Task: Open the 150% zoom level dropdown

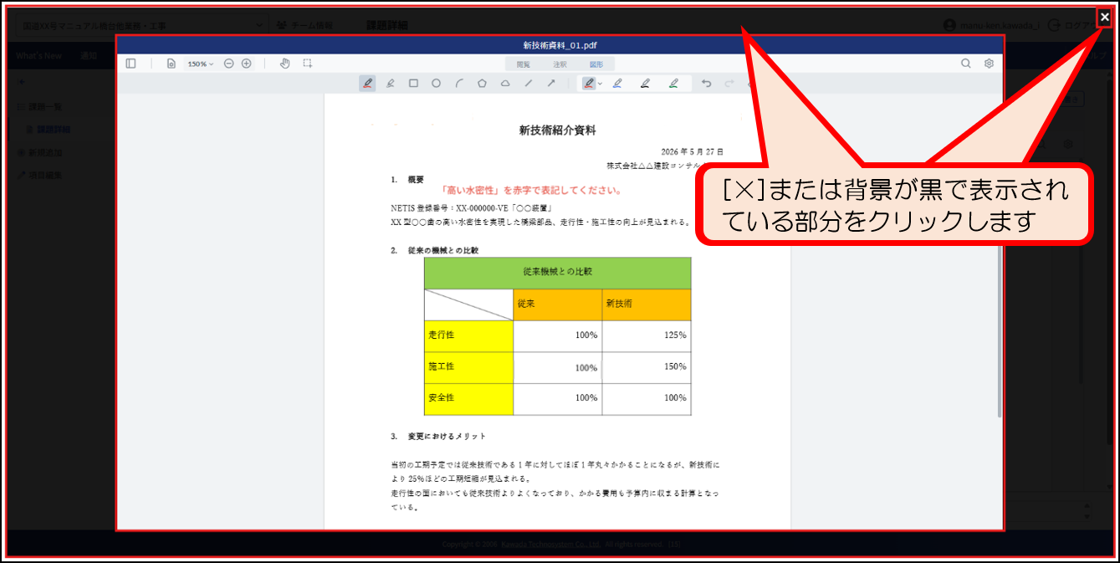Action: (200, 64)
